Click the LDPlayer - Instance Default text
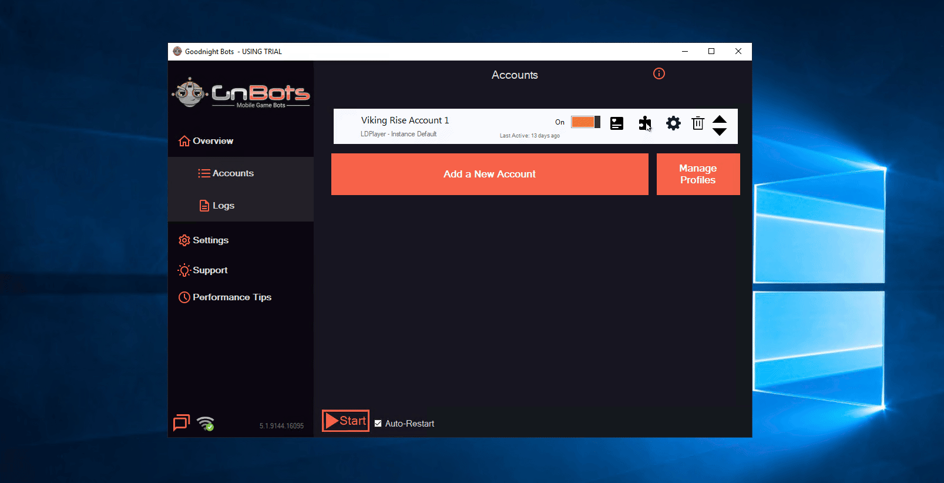Image resolution: width=944 pixels, height=483 pixels. click(398, 134)
